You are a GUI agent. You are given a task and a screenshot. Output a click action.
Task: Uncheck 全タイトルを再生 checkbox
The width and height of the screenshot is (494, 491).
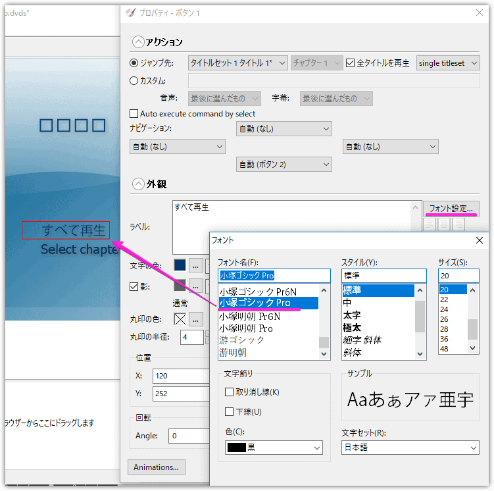pyautogui.click(x=351, y=63)
